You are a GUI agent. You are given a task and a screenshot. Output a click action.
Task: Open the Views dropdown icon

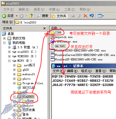(x=101, y=16)
